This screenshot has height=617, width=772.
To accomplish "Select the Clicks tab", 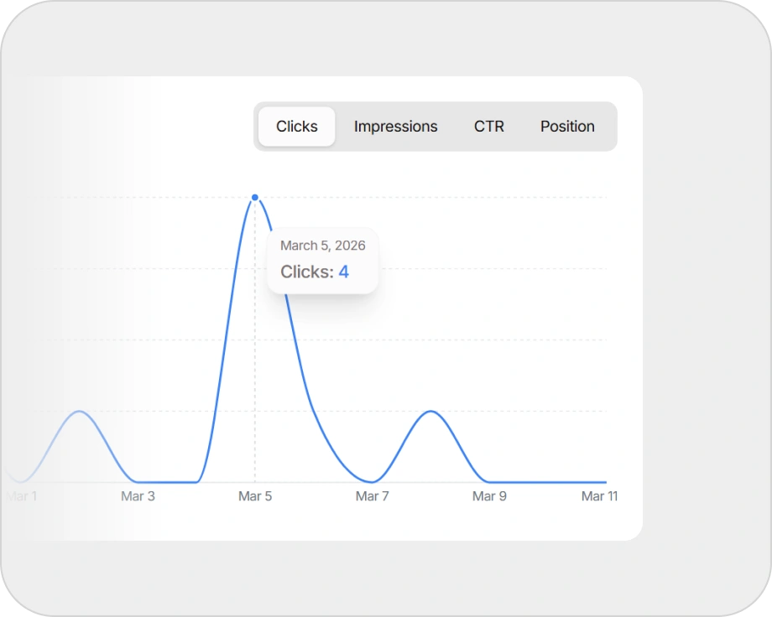I will coord(297,127).
